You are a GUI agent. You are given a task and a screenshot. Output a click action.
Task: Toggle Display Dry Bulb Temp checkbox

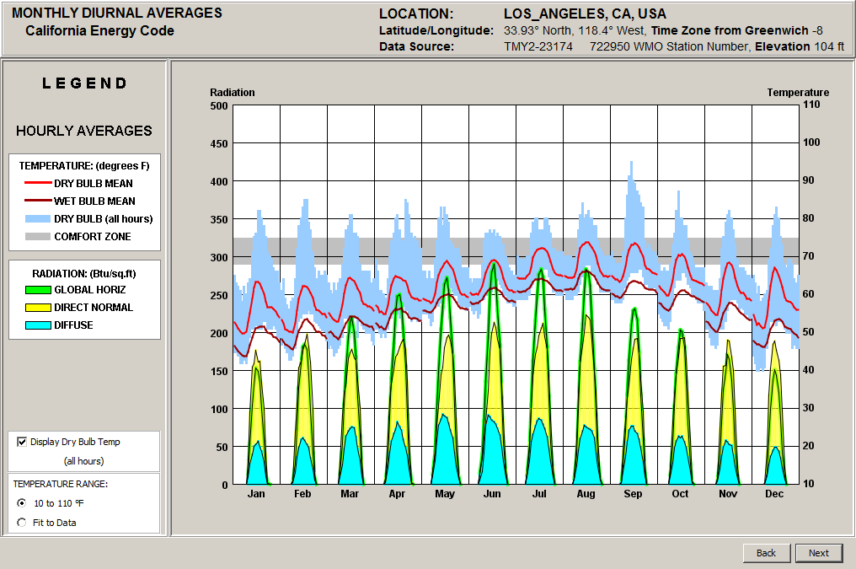coord(22,442)
